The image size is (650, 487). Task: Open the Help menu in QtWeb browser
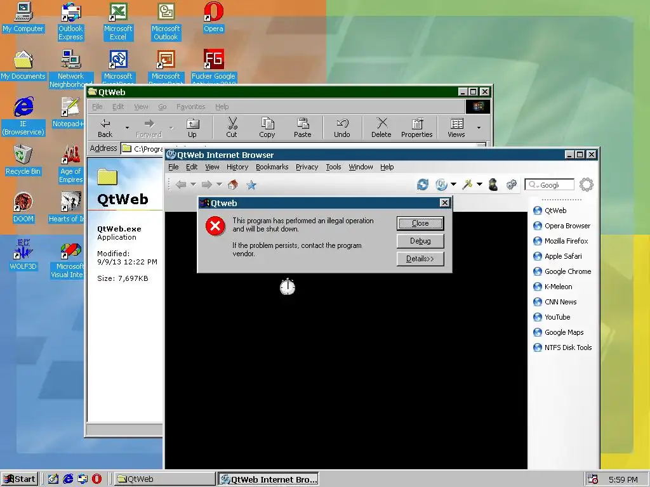[x=387, y=167]
